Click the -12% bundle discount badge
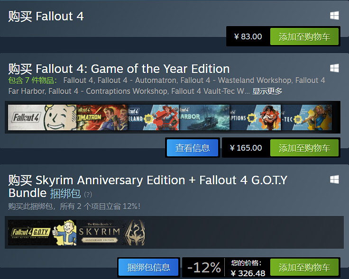The height and width of the screenshot is (279, 349). 204,267
